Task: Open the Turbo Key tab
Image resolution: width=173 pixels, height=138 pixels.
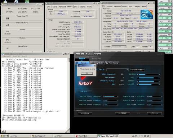Action: 96,59
